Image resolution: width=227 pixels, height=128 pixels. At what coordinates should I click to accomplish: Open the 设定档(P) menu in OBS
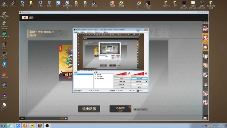[90, 32]
